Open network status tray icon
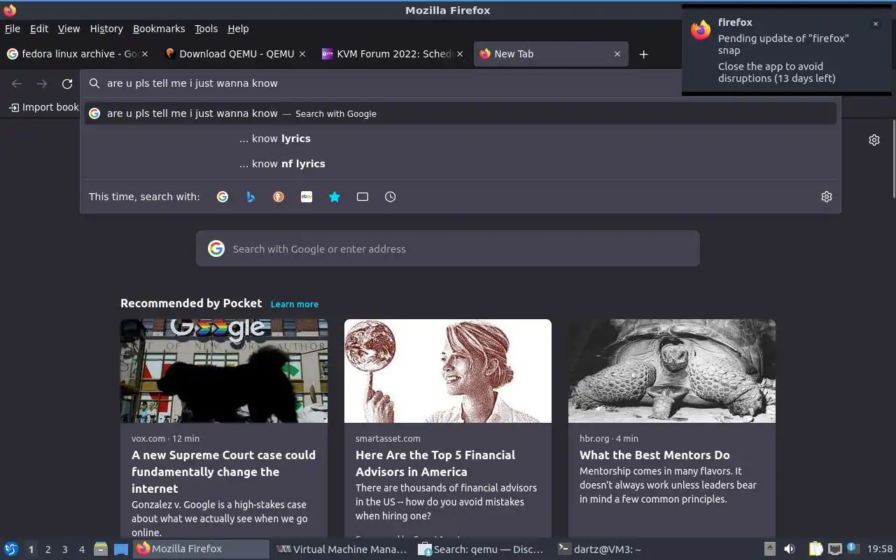Viewport: 896px width, 560px height. click(x=834, y=549)
